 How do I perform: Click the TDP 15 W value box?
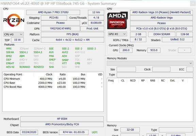tap(17, 40)
